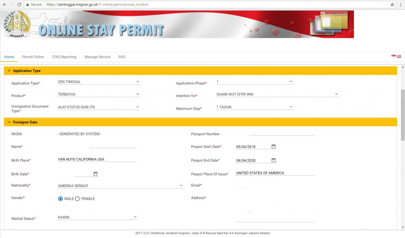
Task: Open calendar for Paspor Start Date
Action: click(273, 147)
